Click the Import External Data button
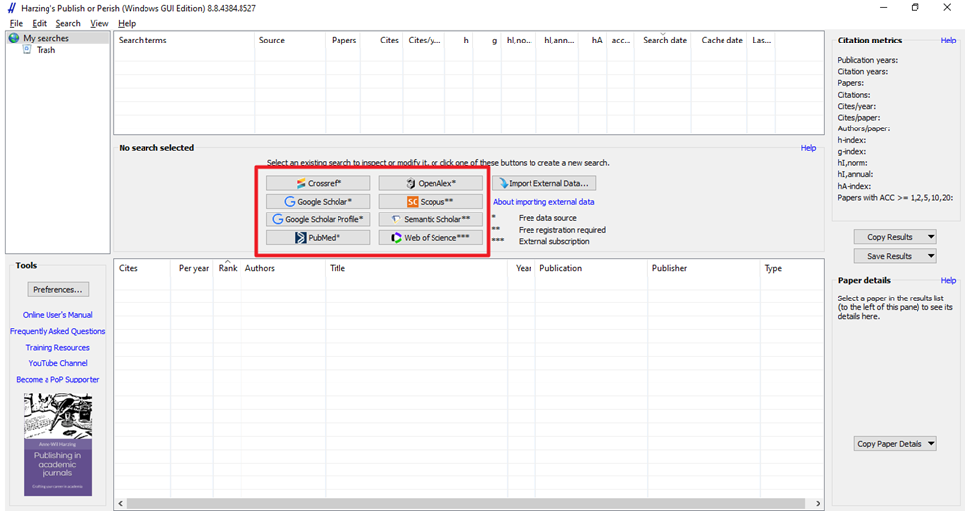965x511 pixels. (543, 183)
